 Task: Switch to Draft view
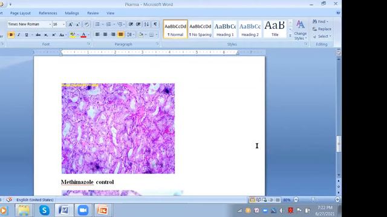point(278,200)
